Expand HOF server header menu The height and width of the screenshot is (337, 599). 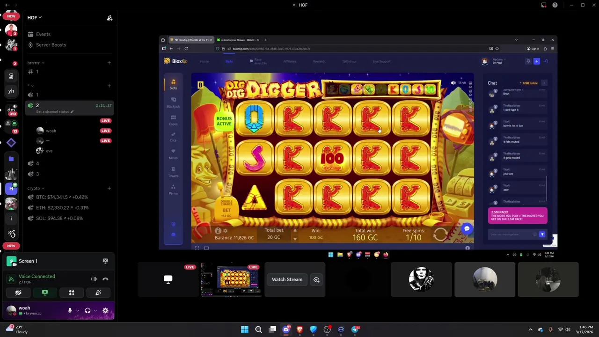(x=35, y=18)
